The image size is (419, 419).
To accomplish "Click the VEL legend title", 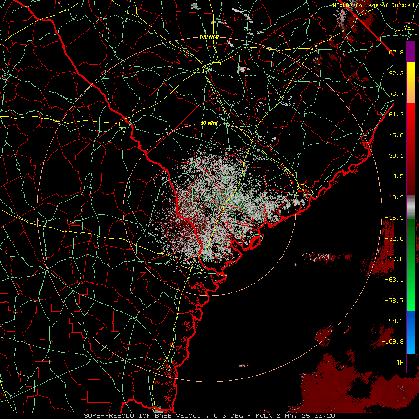I will [409, 28].
